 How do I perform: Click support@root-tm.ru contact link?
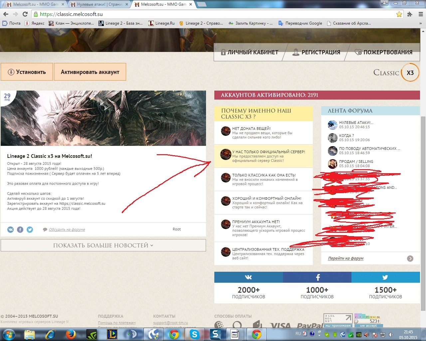[170, 323]
